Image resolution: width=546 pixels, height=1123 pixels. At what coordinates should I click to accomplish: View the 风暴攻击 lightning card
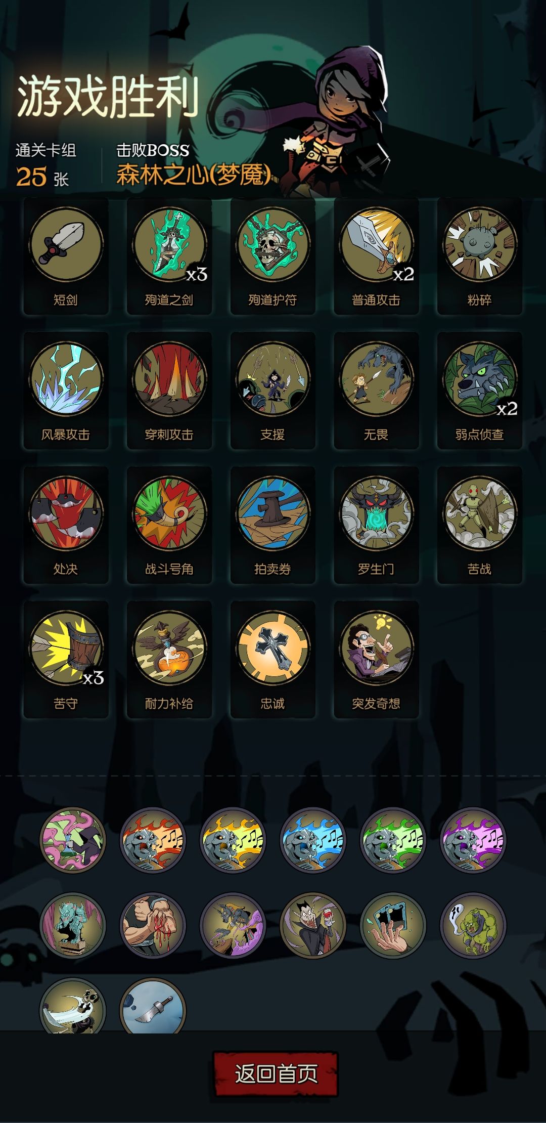66,391
